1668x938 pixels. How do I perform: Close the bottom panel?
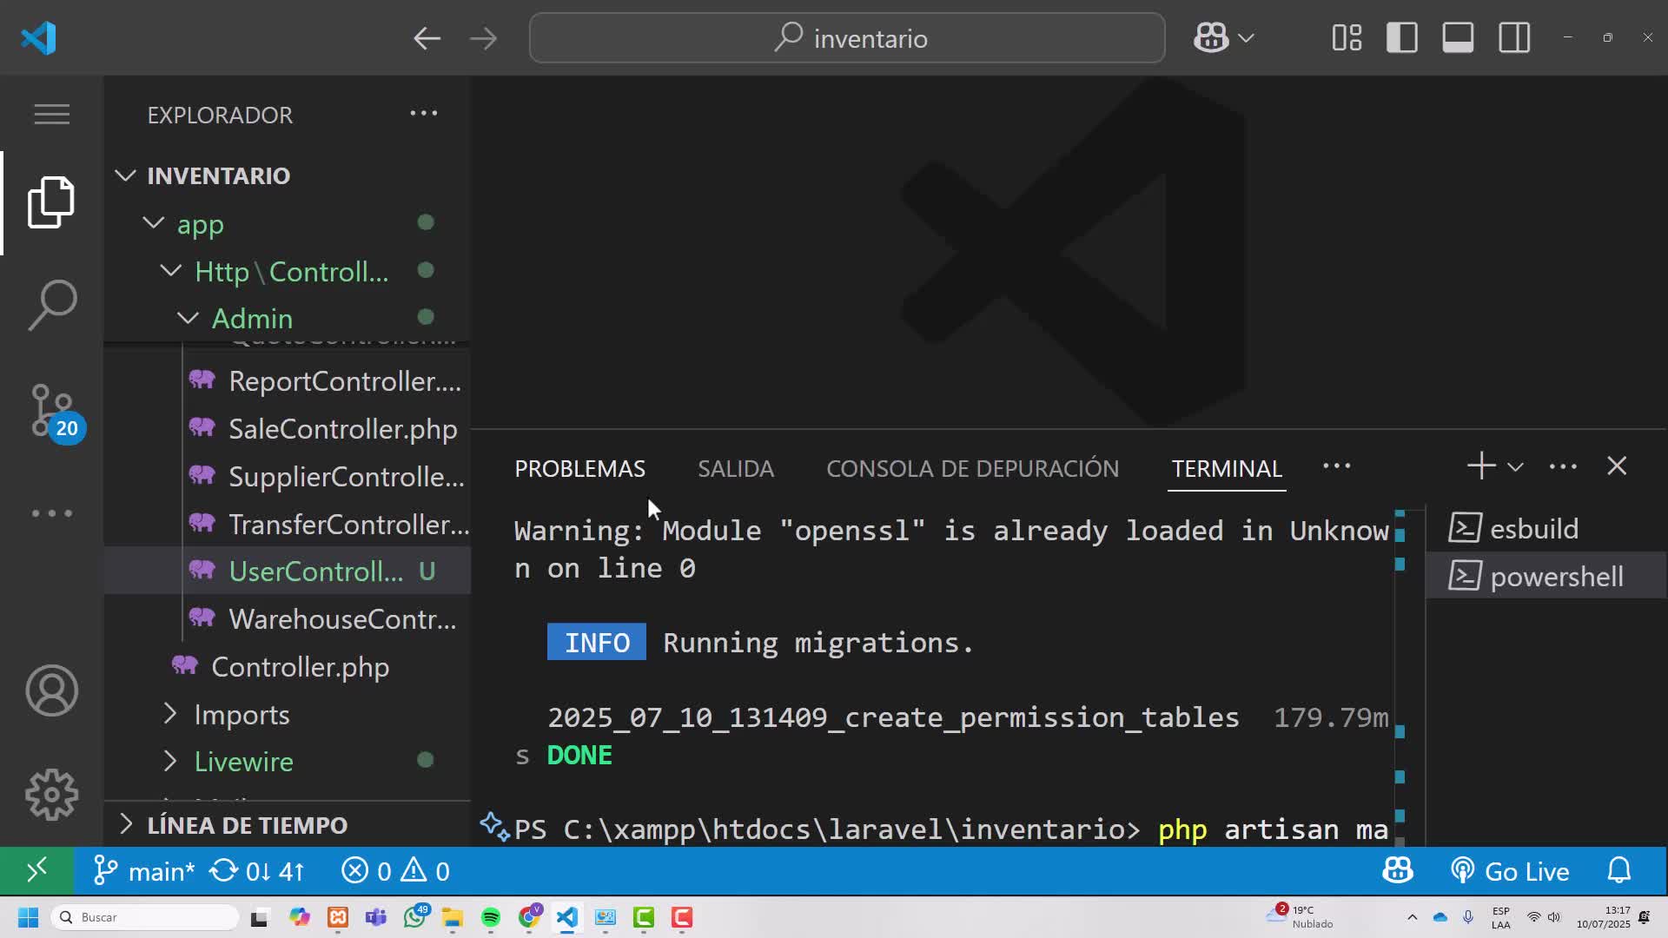pyautogui.click(x=1617, y=466)
